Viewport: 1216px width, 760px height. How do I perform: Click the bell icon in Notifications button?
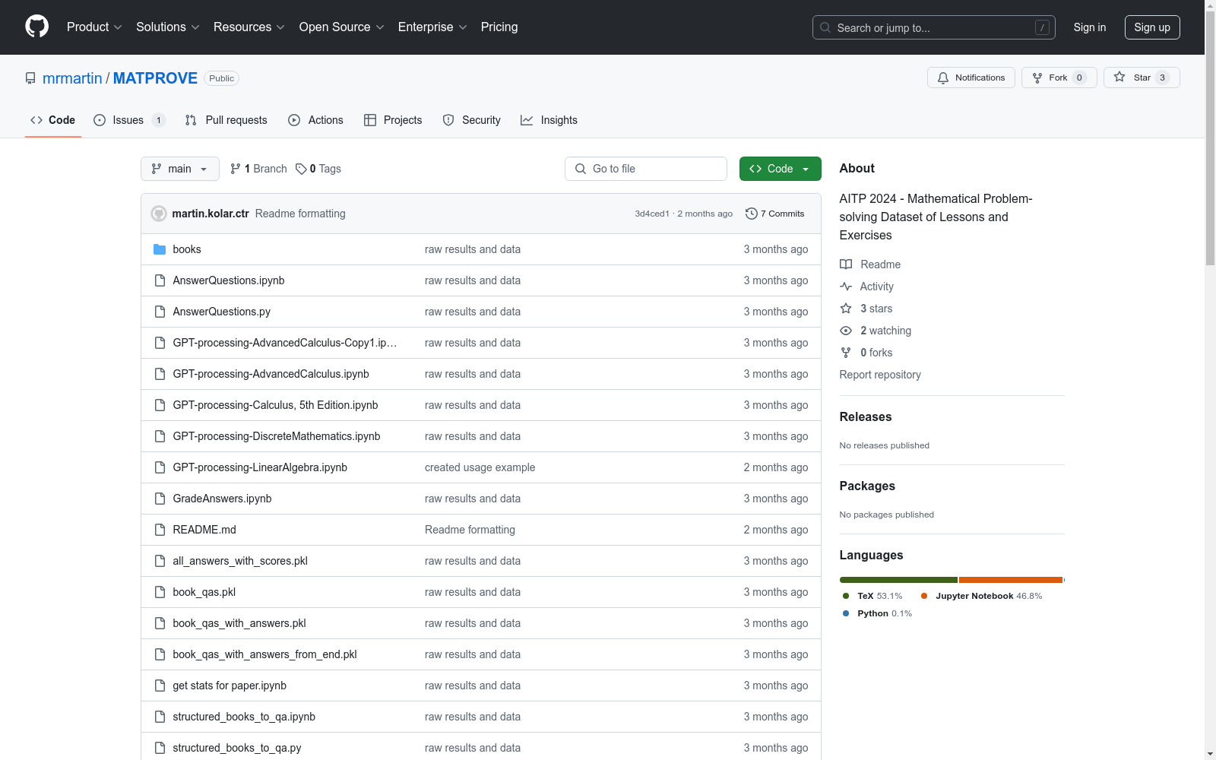pos(943,78)
